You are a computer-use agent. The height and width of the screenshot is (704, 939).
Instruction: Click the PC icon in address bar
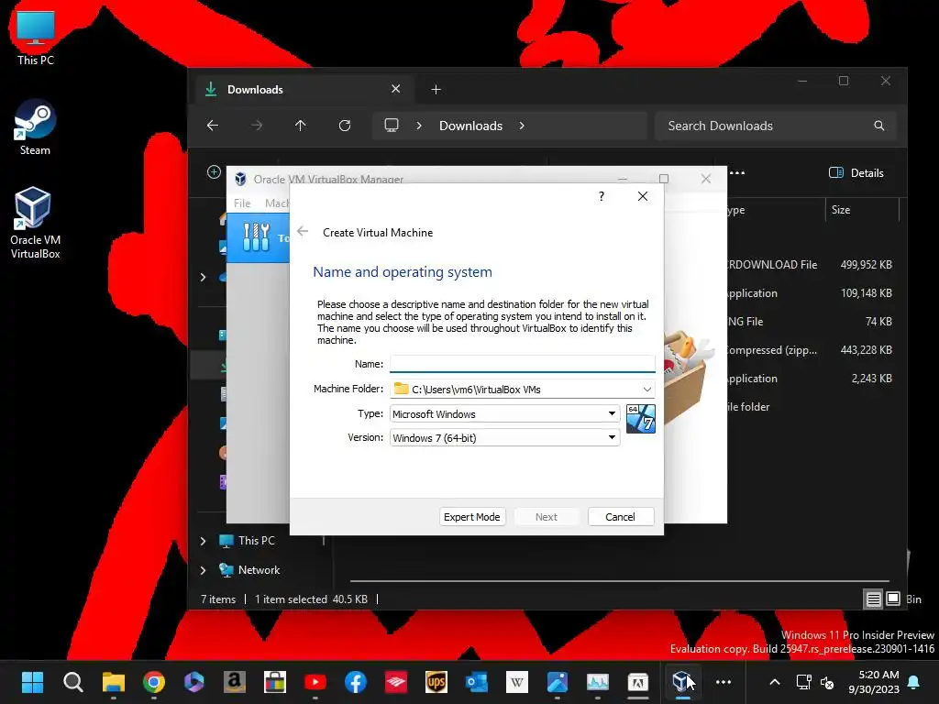(391, 125)
